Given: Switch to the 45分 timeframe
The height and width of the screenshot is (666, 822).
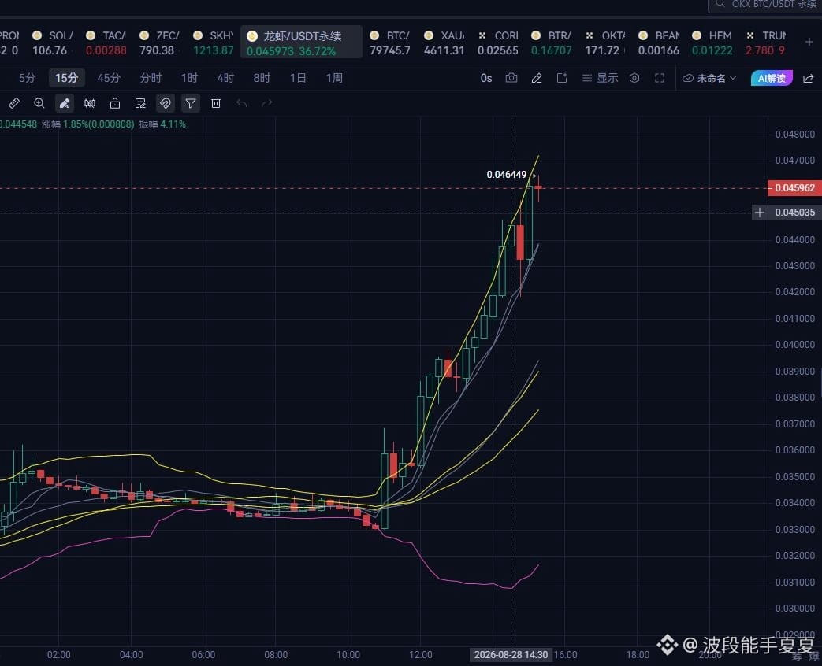Looking at the screenshot, I should click(x=109, y=78).
